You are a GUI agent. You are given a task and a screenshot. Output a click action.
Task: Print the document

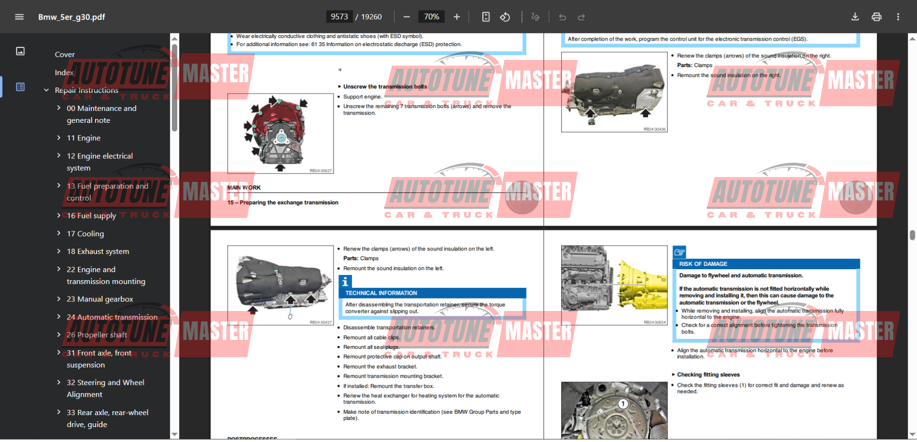click(876, 17)
